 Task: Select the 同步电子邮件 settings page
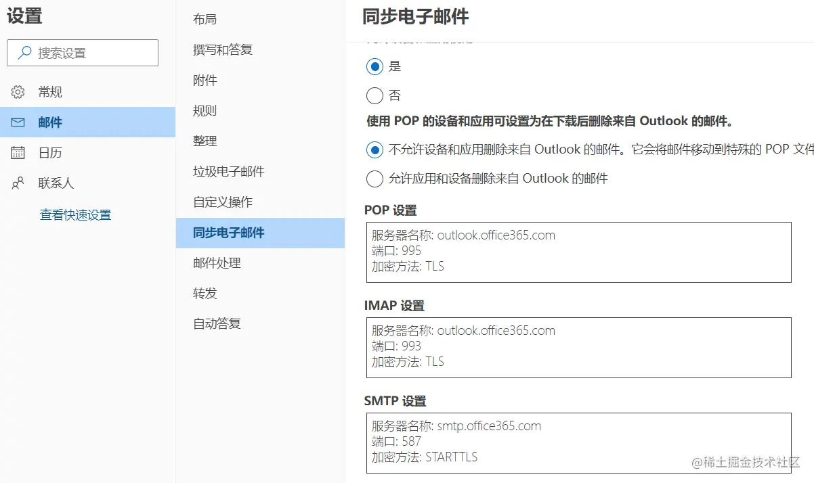point(260,233)
